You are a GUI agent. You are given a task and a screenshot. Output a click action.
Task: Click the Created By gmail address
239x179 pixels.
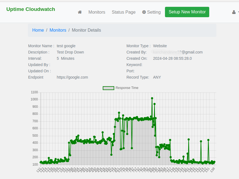(178, 52)
